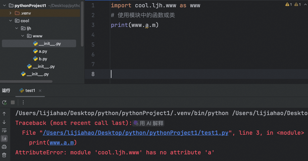This screenshot has height=161, width=308.
Task: Click the Python icon on test1 tab
Action: click(x=22, y=90)
